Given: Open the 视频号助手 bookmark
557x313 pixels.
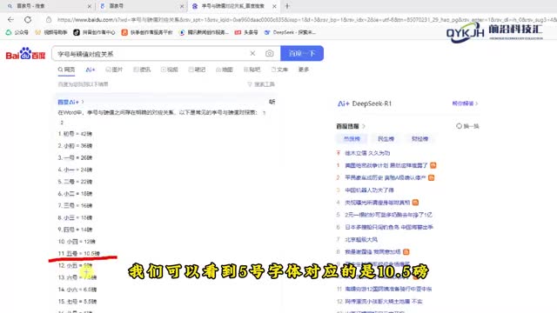Looking at the screenshot, I should 51,32.
